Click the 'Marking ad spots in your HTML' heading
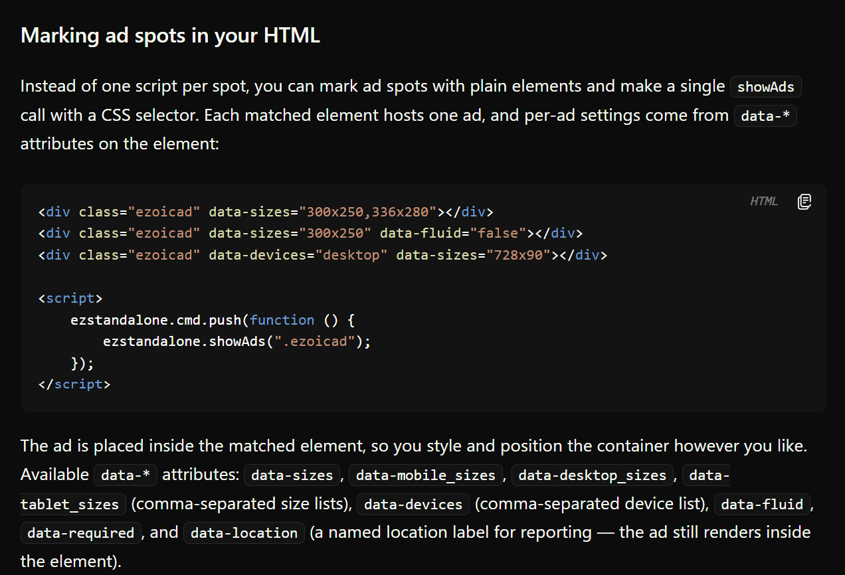The width and height of the screenshot is (845, 575). [x=170, y=35]
